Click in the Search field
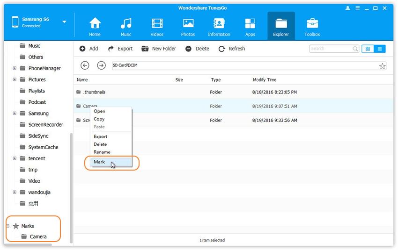The width and height of the screenshot is (398, 250). (331, 49)
